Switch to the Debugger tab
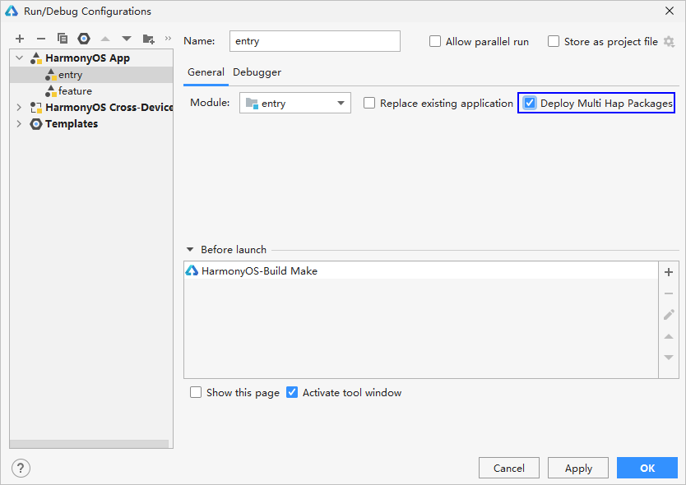The image size is (686, 485). pyautogui.click(x=257, y=72)
